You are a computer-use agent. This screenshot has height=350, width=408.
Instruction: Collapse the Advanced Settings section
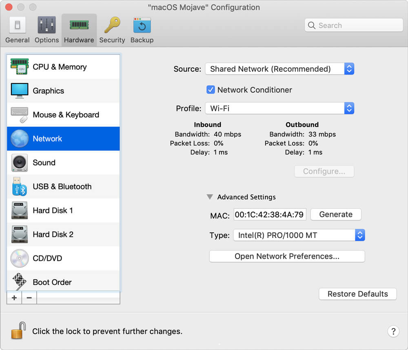tap(210, 197)
